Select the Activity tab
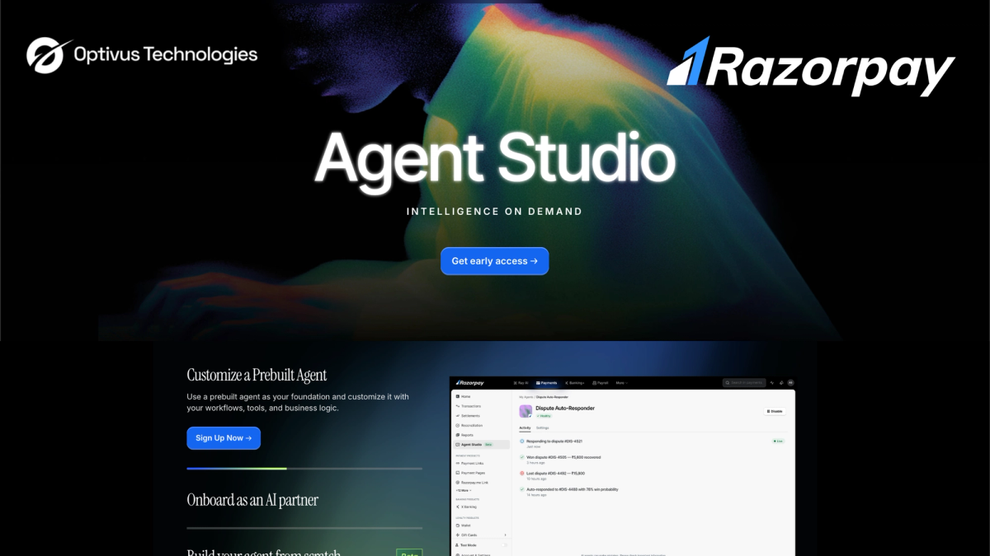Viewport: 990px width, 556px height. 525,428
